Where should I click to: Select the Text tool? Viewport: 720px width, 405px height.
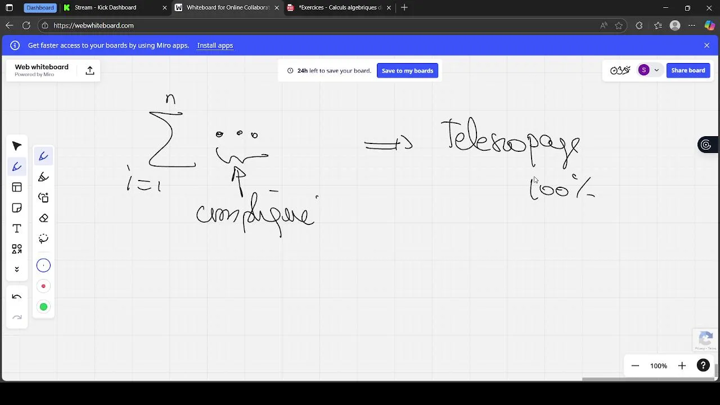pos(17,228)
